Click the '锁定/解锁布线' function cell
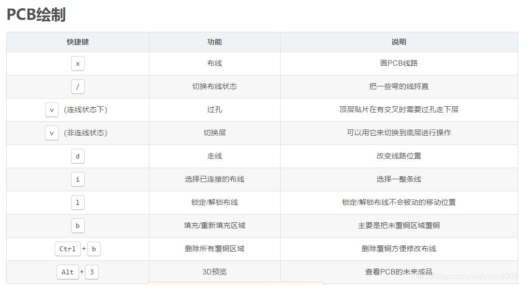522x285 pixels. (x=214, y=202)
